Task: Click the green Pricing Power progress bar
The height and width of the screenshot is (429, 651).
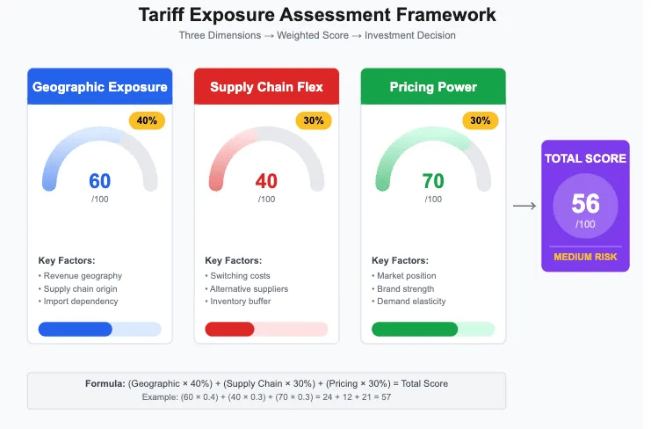Action: point(433,329)
